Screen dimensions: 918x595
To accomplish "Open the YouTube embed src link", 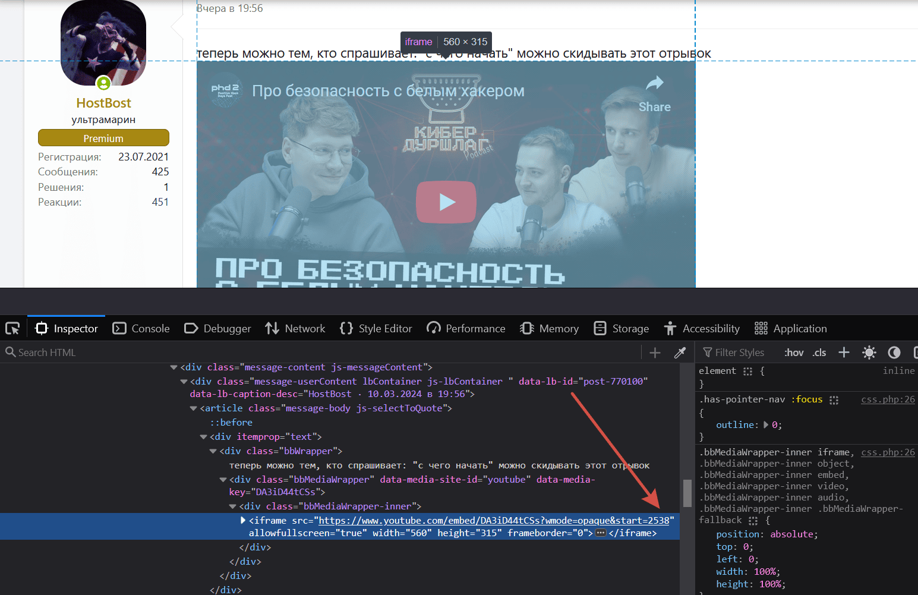I will point(494,521).
